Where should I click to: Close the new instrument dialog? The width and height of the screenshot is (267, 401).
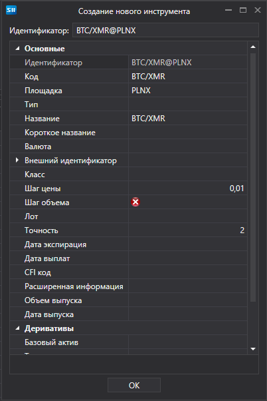[258, 10]
